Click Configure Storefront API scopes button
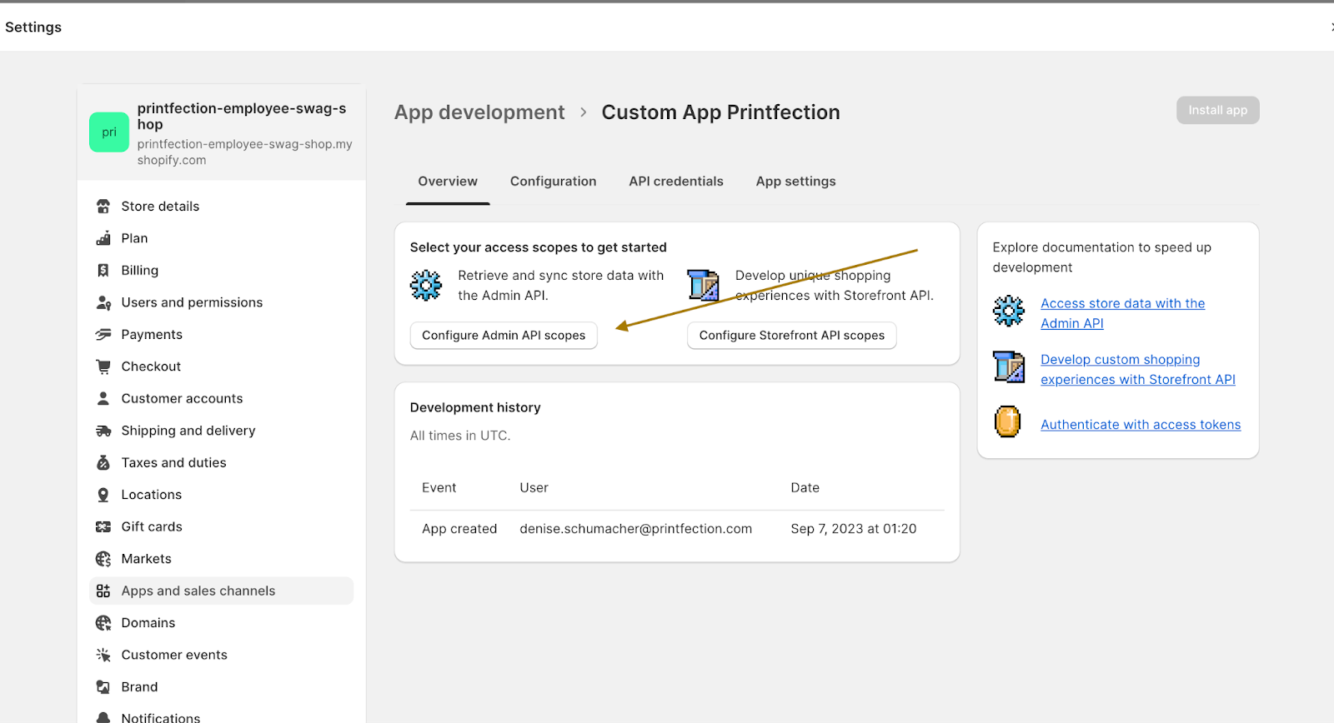Screen dimensions: 1334x723 (792, 336)
